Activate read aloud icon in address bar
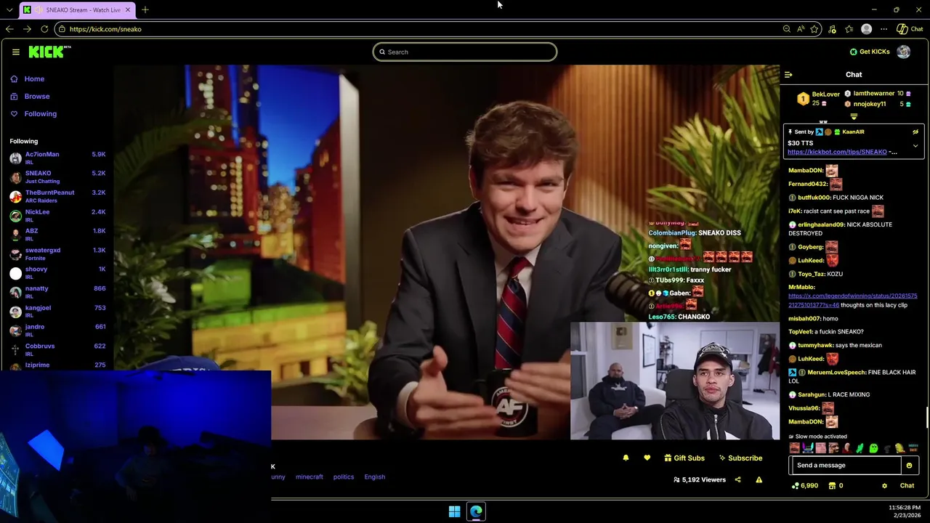The image size is (930, 523). click(801, 29)
